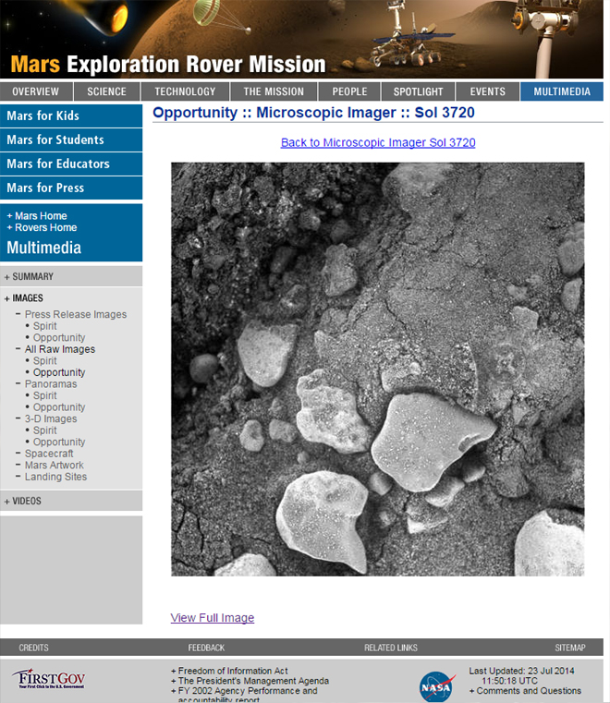Click Back to Microscopic Imager Sol 3720
The height and width of the screenshot is (703, 610).
(x=378, y=142)
